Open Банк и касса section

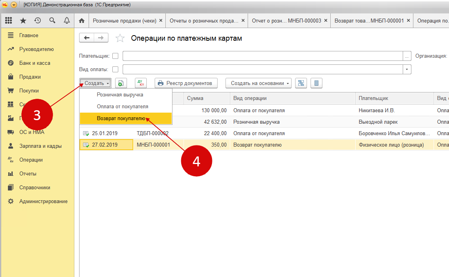click(x=35, y=63)
